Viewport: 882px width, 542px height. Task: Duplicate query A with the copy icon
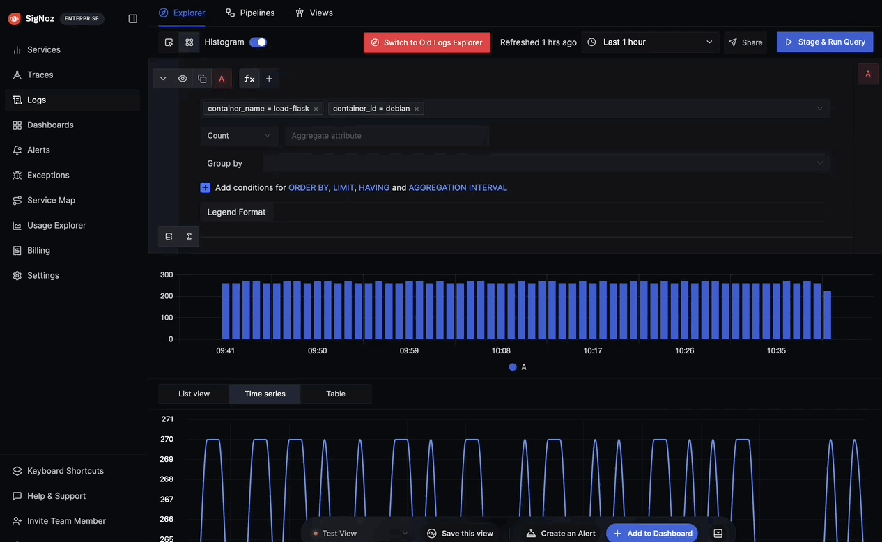pyautogui.click(x=202, y=79)
